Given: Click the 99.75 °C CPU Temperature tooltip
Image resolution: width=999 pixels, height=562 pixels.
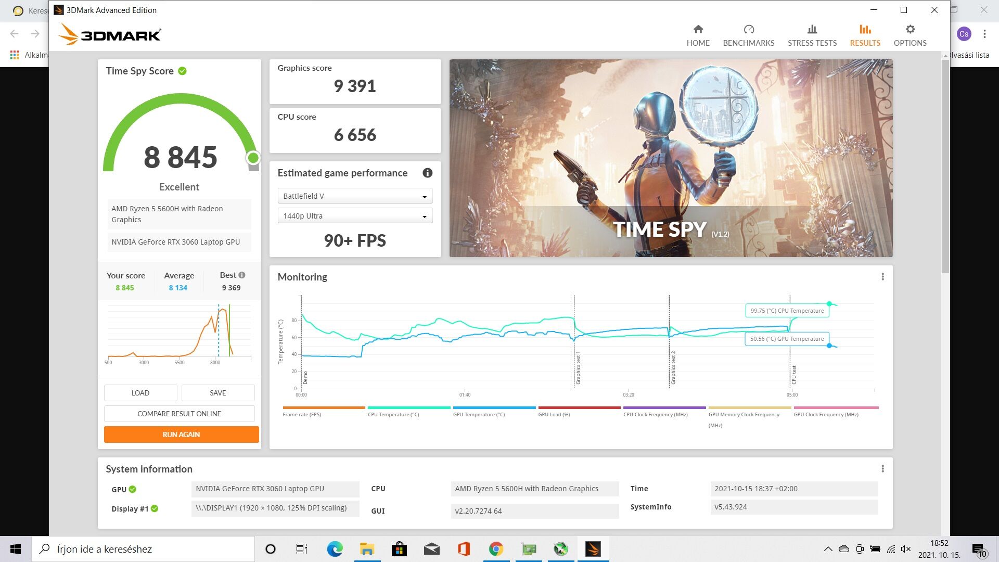Looking at the screenshot, I should click(787, 311).
